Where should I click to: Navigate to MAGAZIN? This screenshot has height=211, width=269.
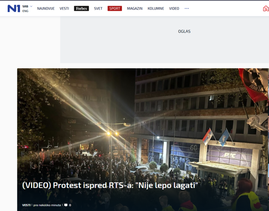coord(135,8)
